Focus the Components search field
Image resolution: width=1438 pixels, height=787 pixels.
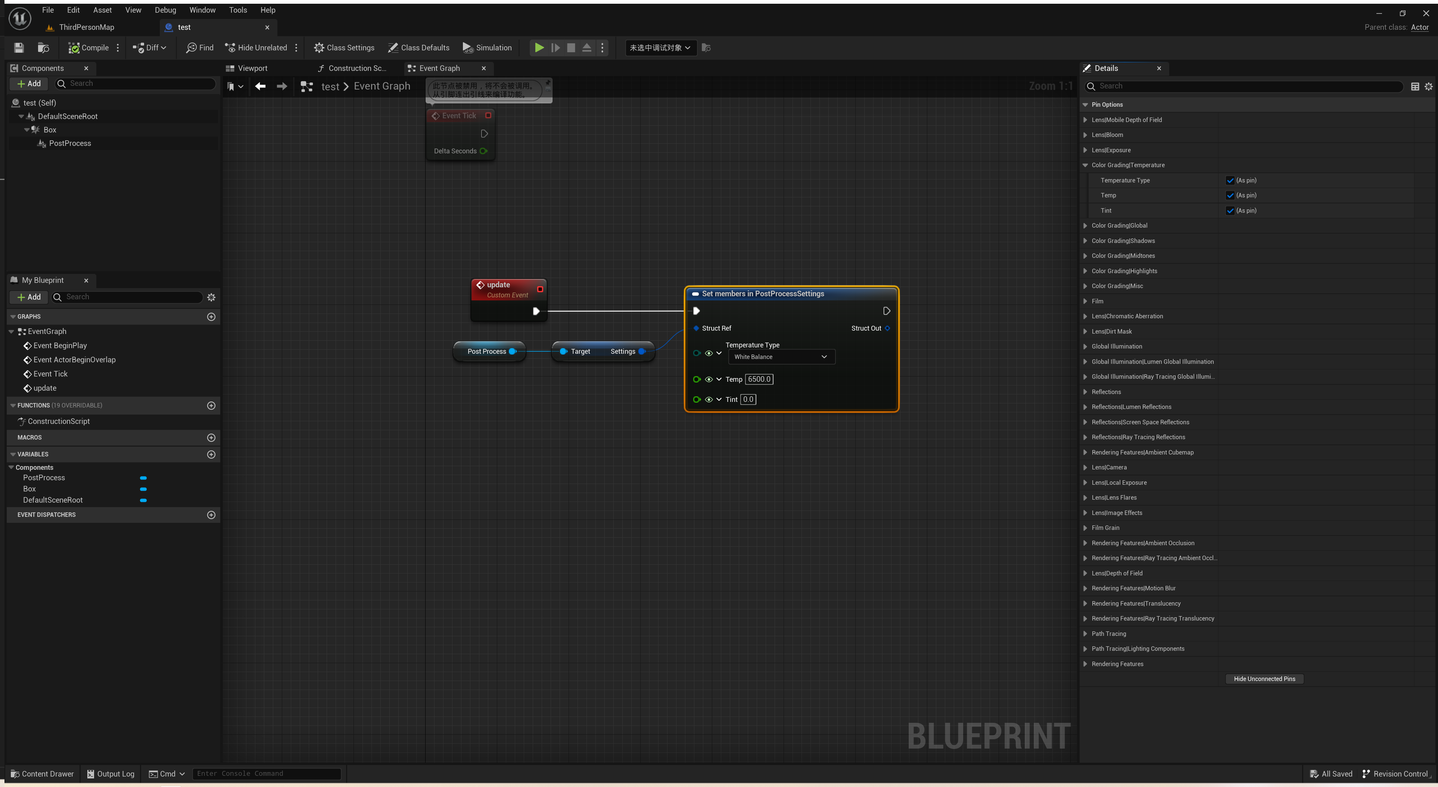tap(136, 84)
